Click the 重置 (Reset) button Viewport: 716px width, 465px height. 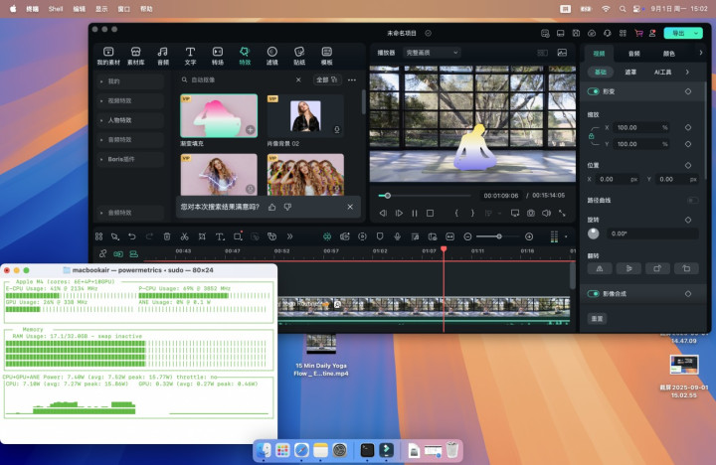(598, 319)
